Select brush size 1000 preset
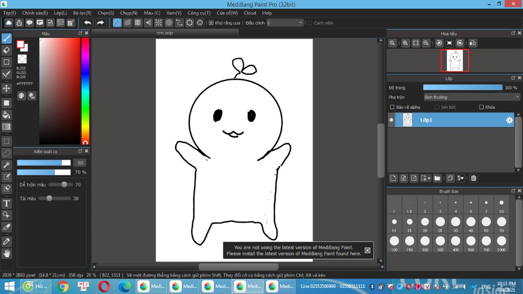The width and height of the screenshot is (523, 294). point(502,243)
